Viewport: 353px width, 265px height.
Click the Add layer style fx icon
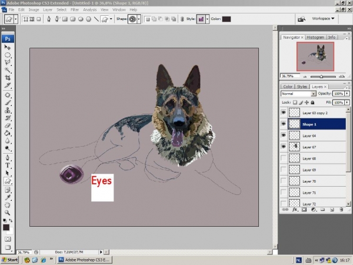[295, 210]
